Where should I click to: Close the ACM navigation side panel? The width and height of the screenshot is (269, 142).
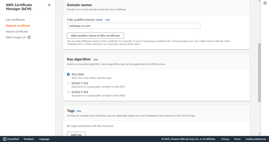point(49,5)
